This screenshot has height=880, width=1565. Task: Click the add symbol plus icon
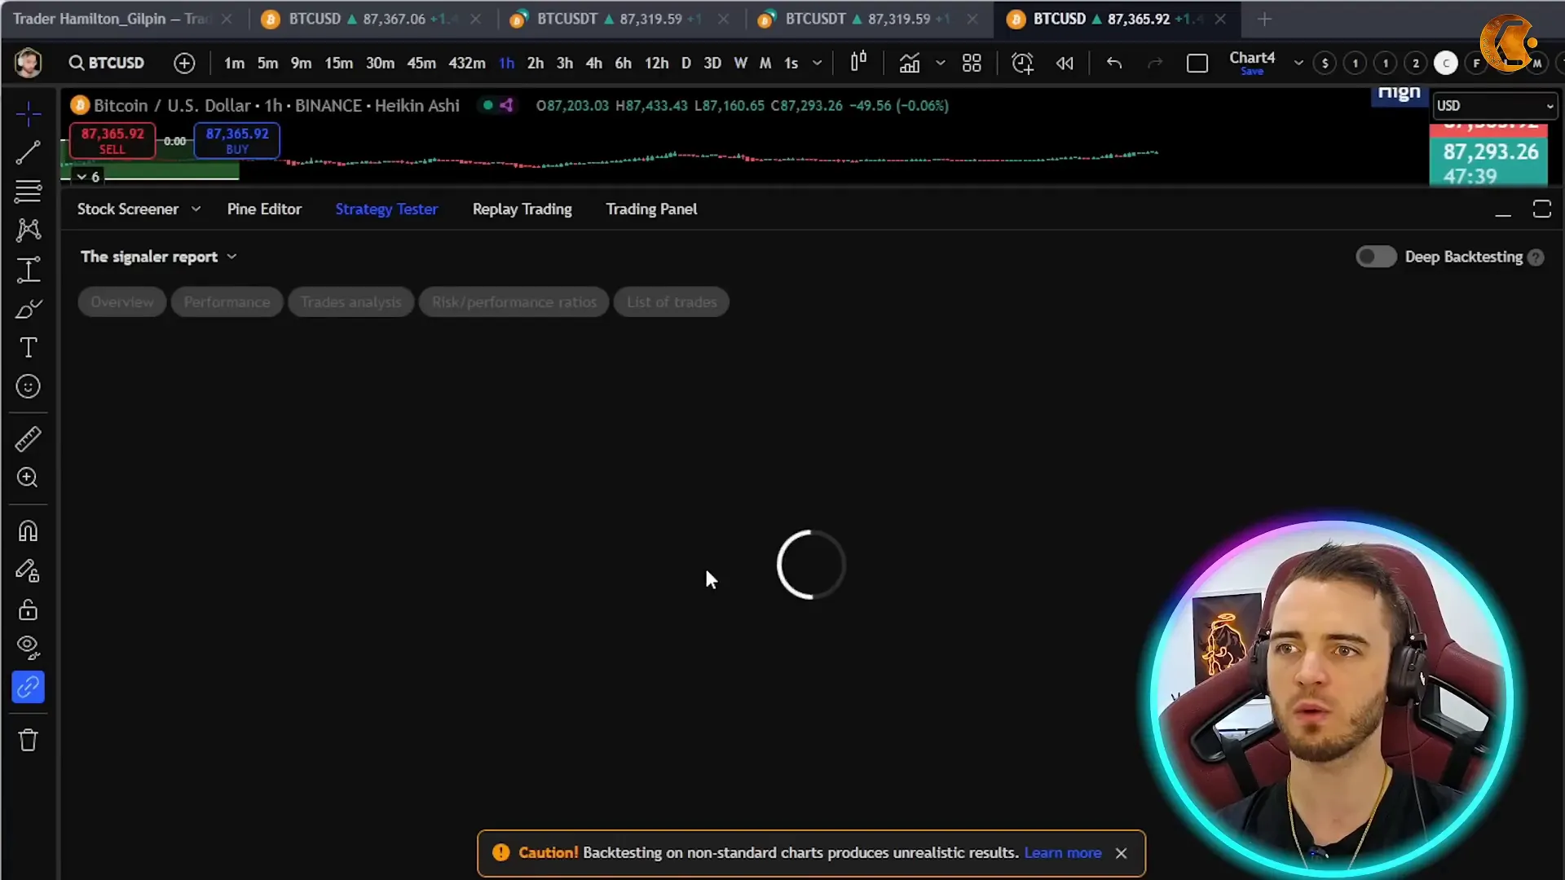pos(184,63)
